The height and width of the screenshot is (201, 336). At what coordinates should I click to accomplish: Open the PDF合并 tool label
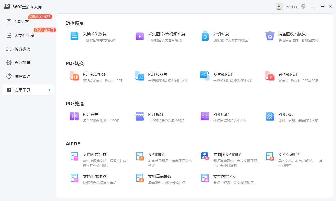tap(90, 114)
